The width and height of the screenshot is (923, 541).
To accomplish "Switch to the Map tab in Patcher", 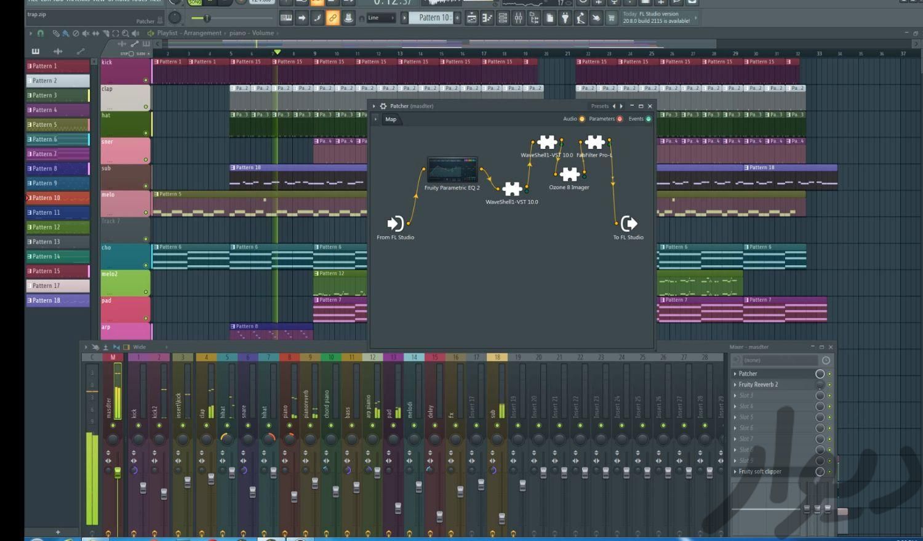I will [x=391, y=119].
